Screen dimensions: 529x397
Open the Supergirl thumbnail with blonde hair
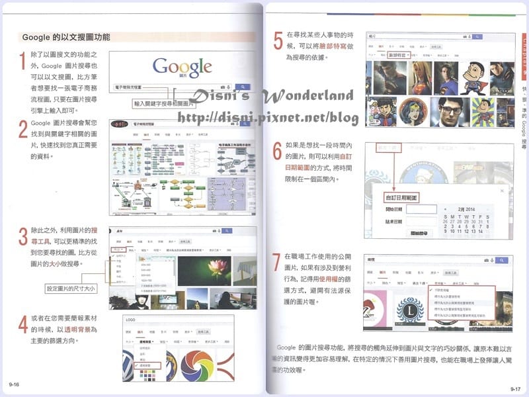point(420,78)
